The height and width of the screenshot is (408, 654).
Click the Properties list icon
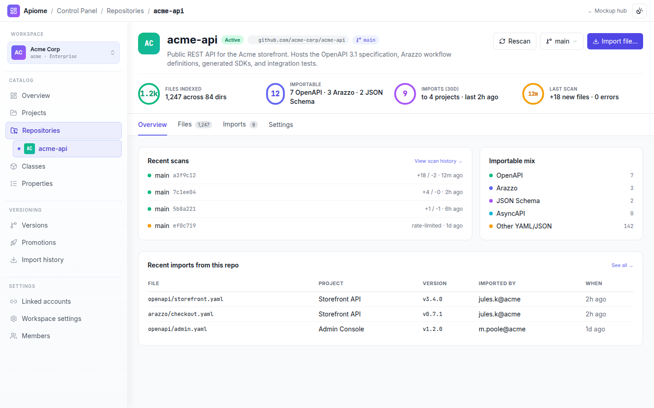14,184
